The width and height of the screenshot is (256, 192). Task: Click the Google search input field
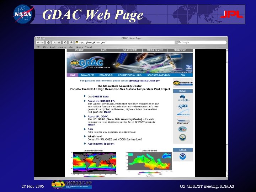tap(202, 42)
